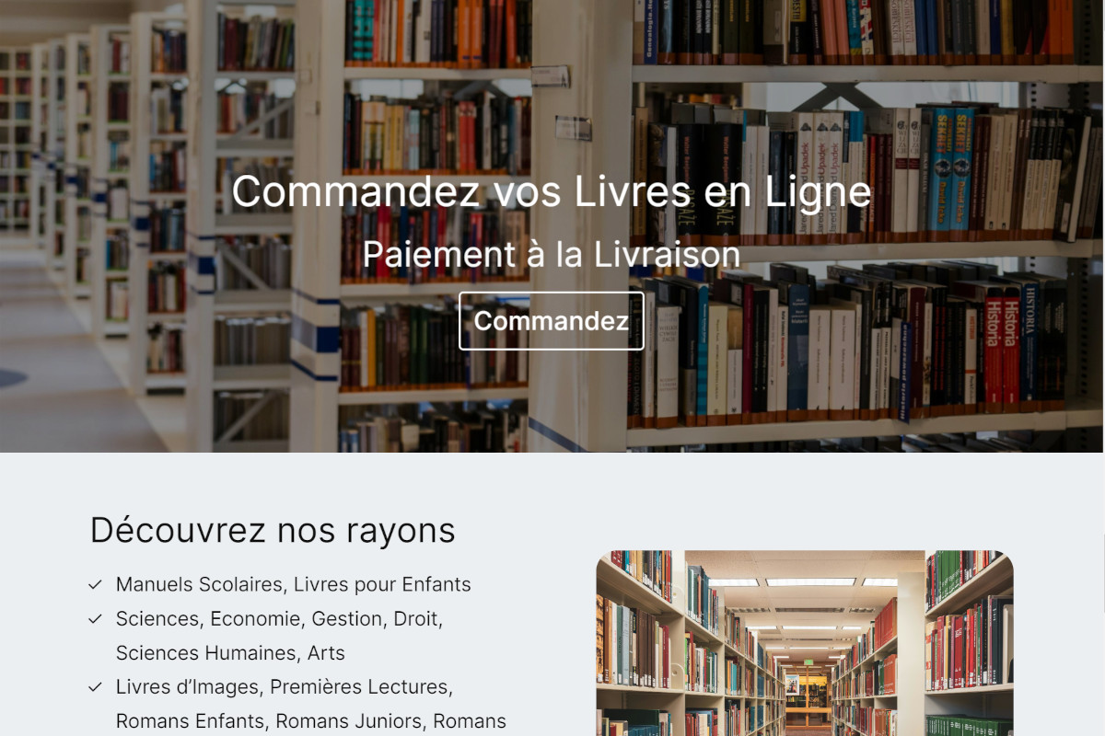Image resolution: width=1105 pixels, height=736 pixels.
Task: Click the "Sciences Humaines, Arts" text line
Action: 230,653
